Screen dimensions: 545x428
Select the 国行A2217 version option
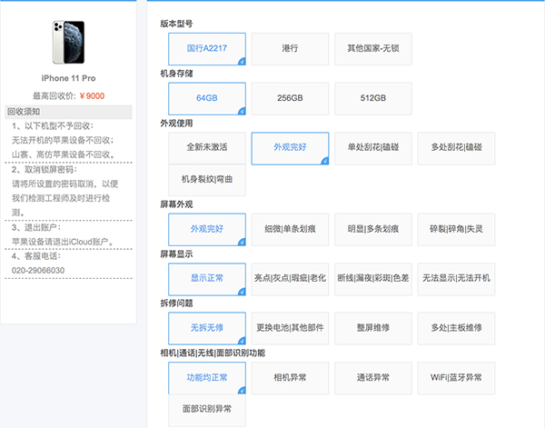point(207,49)
